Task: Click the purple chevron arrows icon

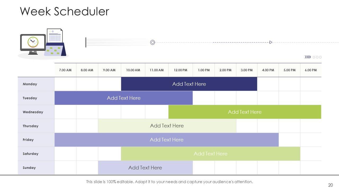Action: tap(308, 57)
